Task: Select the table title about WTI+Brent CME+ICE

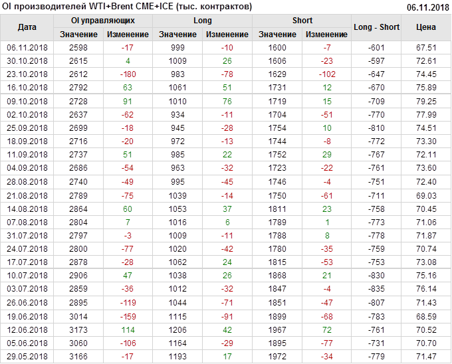Action: coord(126,7)
